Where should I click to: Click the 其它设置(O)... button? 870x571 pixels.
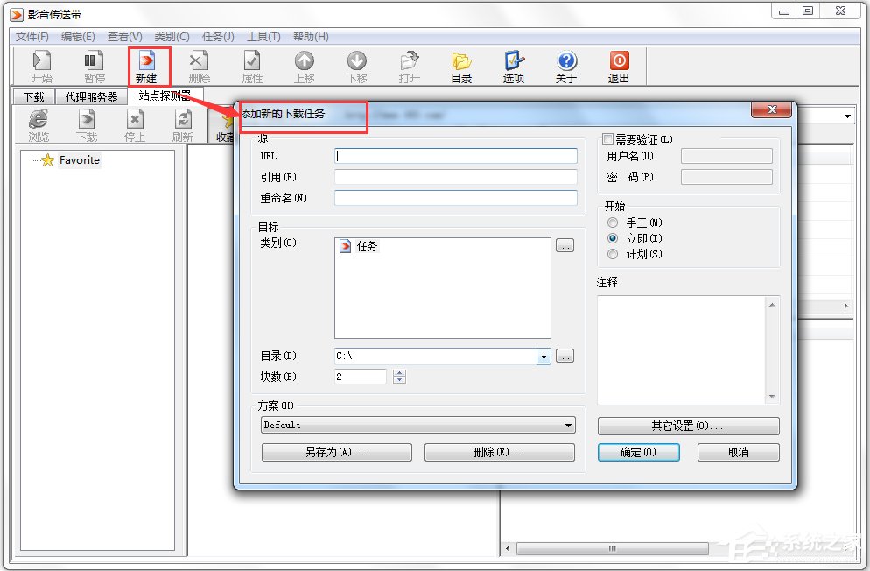688,426
